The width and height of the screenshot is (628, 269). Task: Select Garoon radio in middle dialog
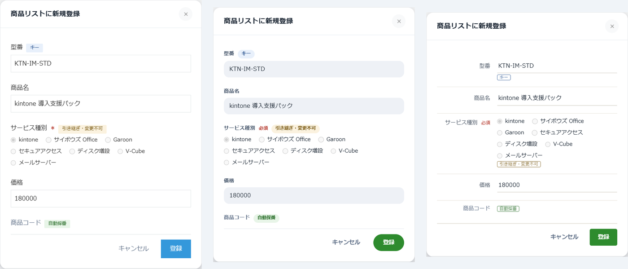[x=321, y=139]
